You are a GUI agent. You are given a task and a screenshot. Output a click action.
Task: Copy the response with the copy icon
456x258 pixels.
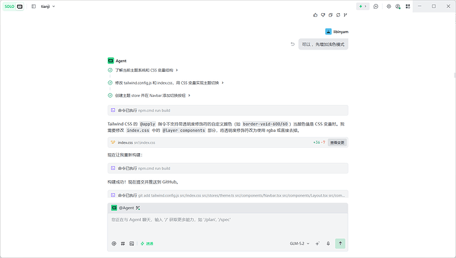click(x=330, y=15)
